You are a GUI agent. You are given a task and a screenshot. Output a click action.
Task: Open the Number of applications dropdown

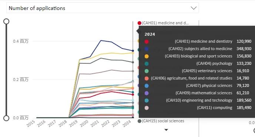pyautogui.click(x=103, y=8)
